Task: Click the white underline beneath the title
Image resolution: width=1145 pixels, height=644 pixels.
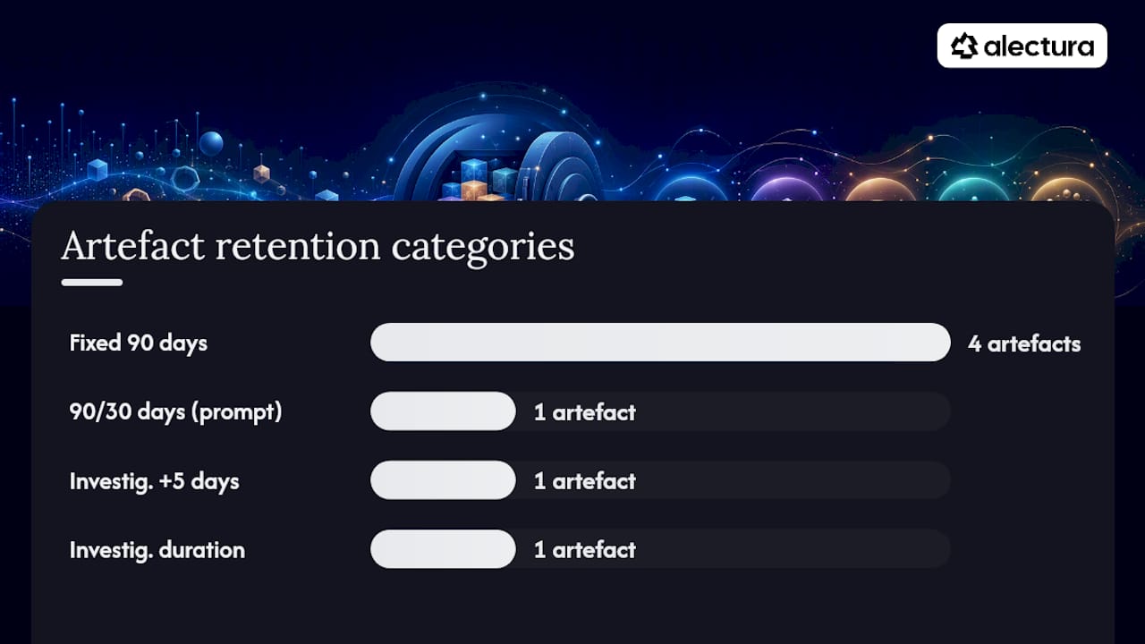Action: [92, 283]
